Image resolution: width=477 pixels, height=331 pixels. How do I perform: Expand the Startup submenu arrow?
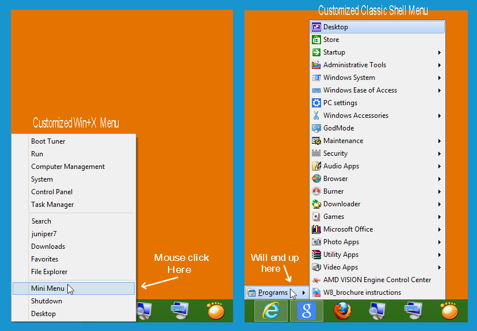[x=439, y=52]
